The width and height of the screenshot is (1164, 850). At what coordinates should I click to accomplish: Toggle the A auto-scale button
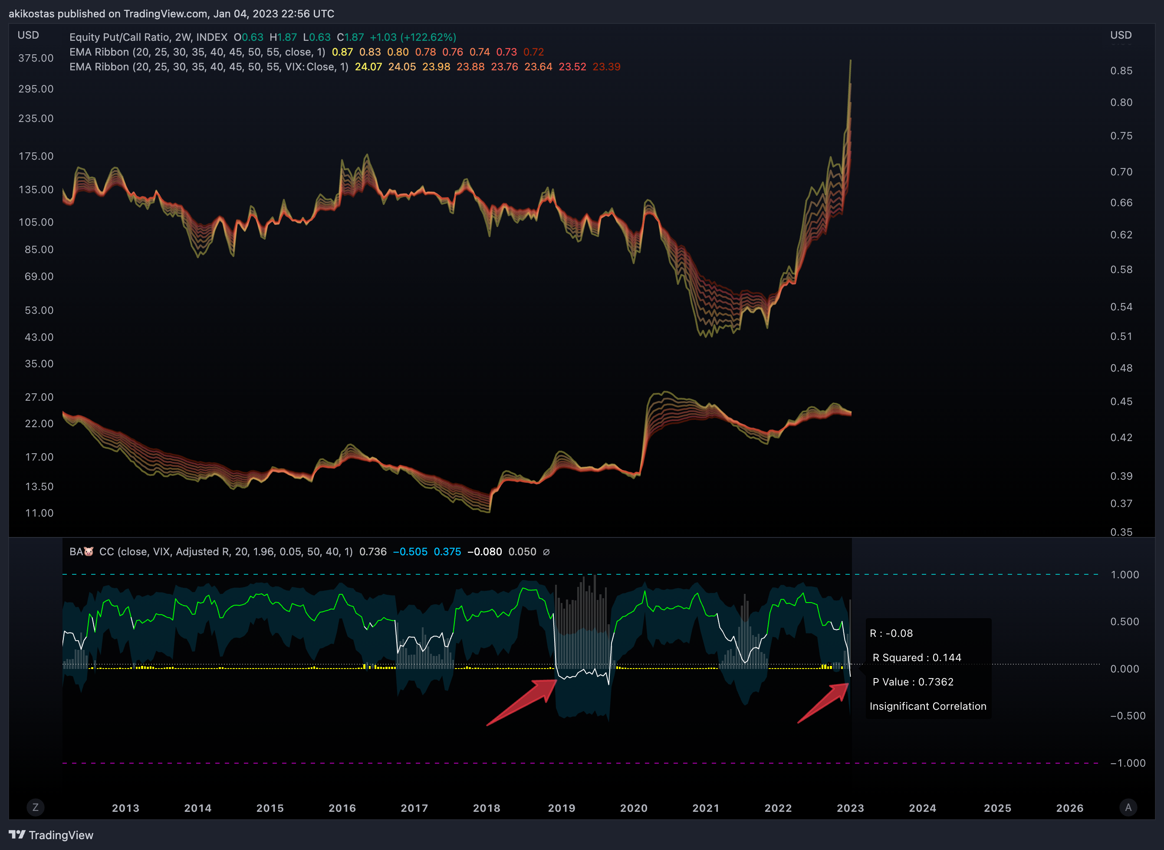pos(1128,807)
